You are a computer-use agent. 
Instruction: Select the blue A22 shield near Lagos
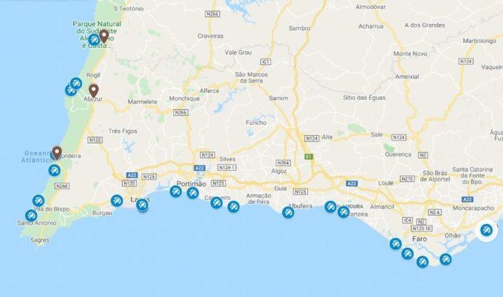(132, 175)
